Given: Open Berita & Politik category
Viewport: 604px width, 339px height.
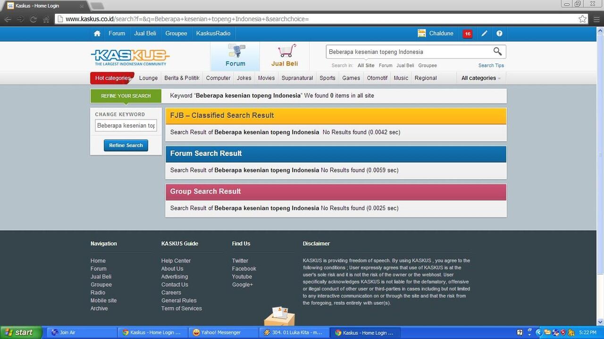Looking at the screenshot, I should click(x=182, y=78).
